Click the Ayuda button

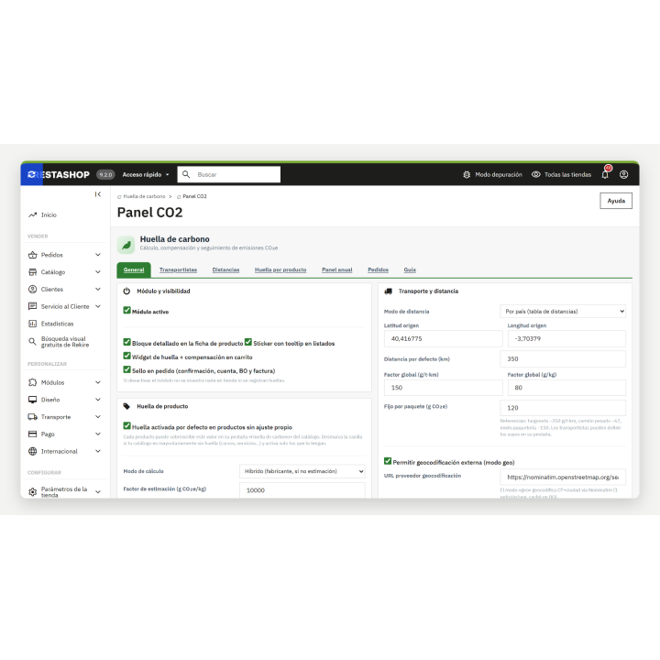pyautogui.click(x=616, y=201)
